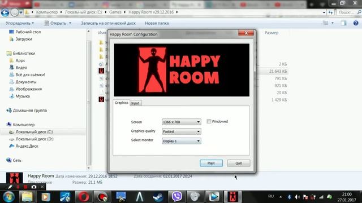362x203 pixels.
Task: Select Рабочий стол in navigation pane
Action: coord(28,32)
